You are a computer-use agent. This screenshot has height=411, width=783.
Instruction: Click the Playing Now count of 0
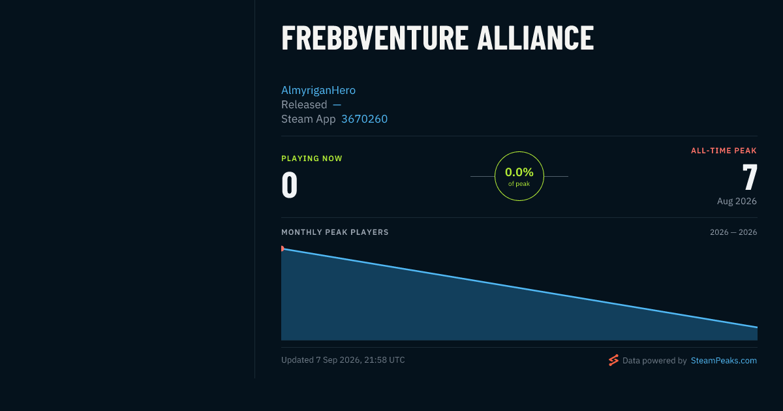point(290,185)
